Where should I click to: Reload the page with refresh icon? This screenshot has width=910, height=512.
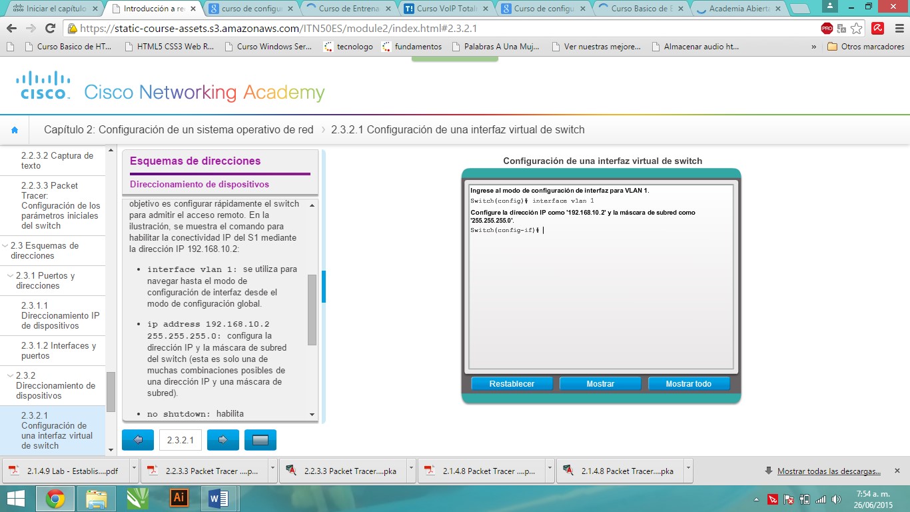coord(50,29)
